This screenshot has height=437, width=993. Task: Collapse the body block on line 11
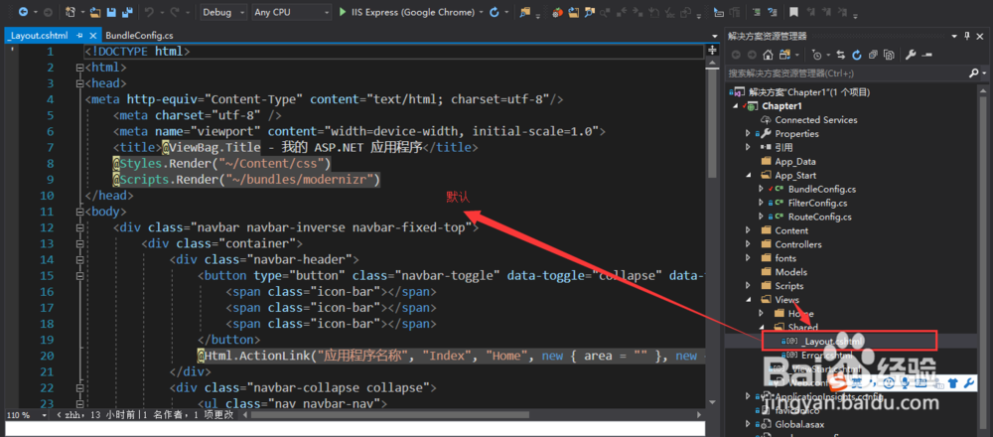[x=79, y=212]
